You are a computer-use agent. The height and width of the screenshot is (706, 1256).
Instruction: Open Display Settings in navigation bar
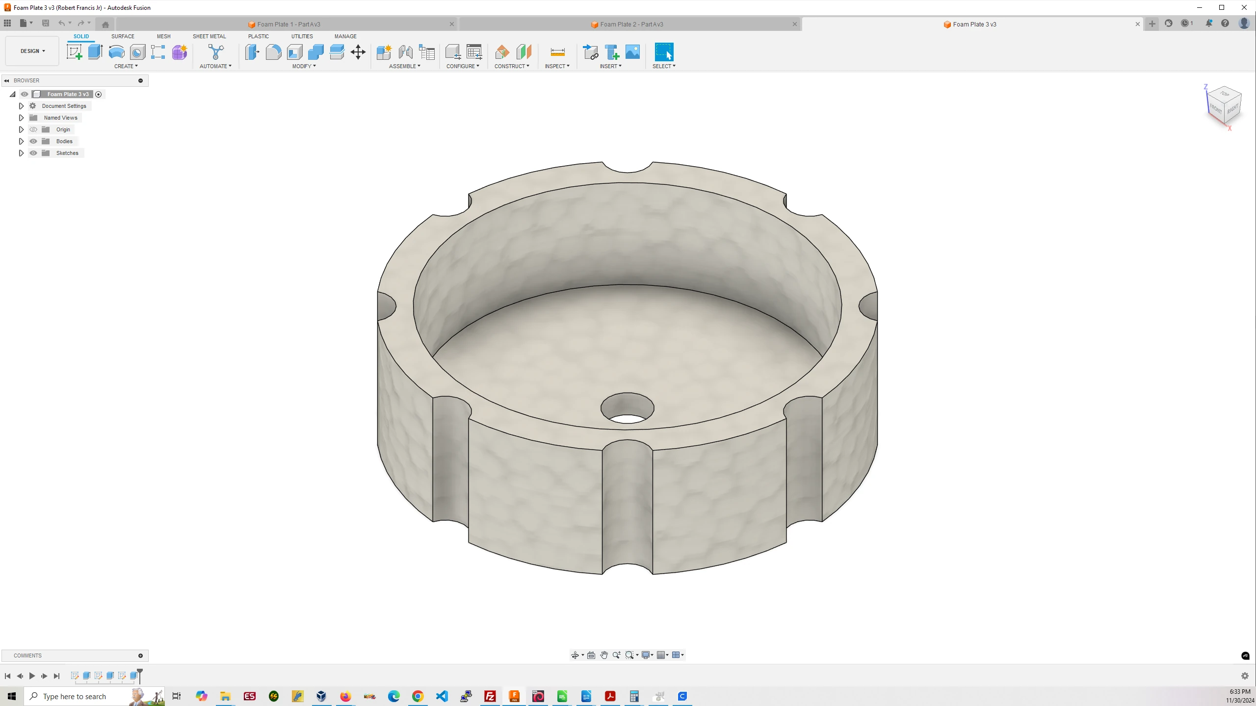pos(646,655)
